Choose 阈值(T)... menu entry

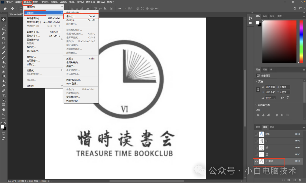[x=81, y=66]
